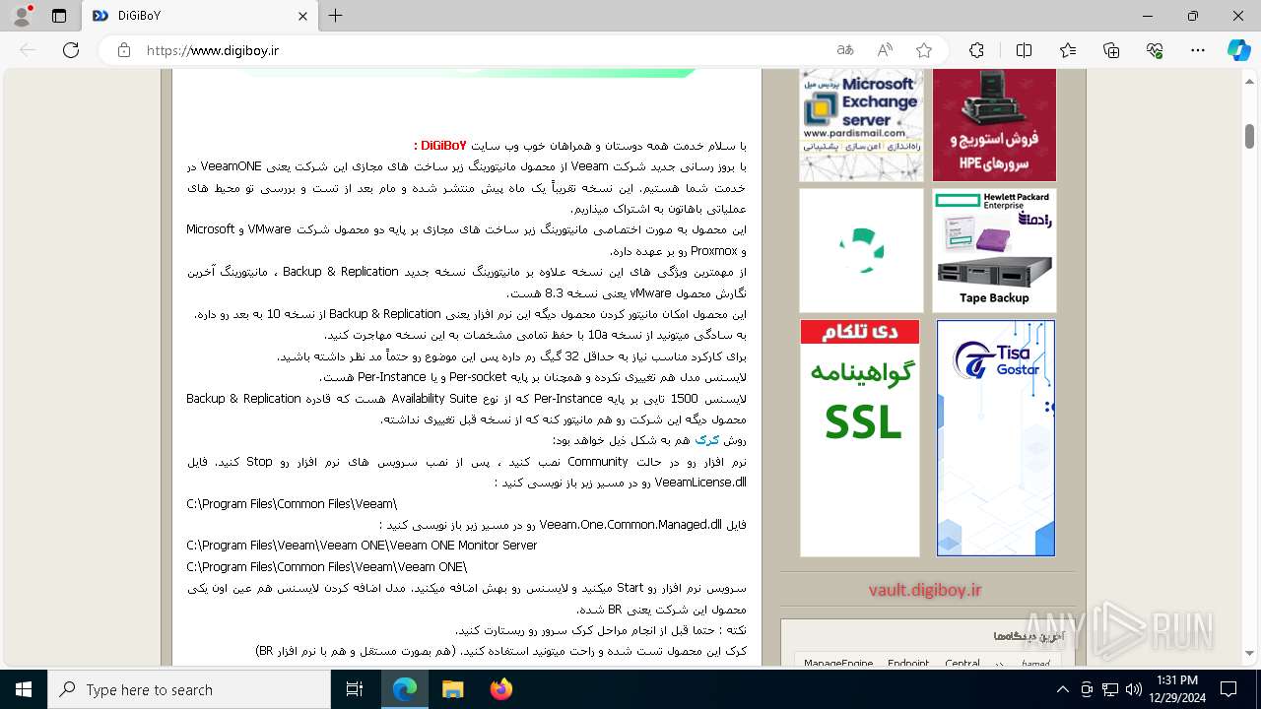Open the extensions menu
Image resolution: width=1261 pixels, height=709 pixels.
pos(976,50)
